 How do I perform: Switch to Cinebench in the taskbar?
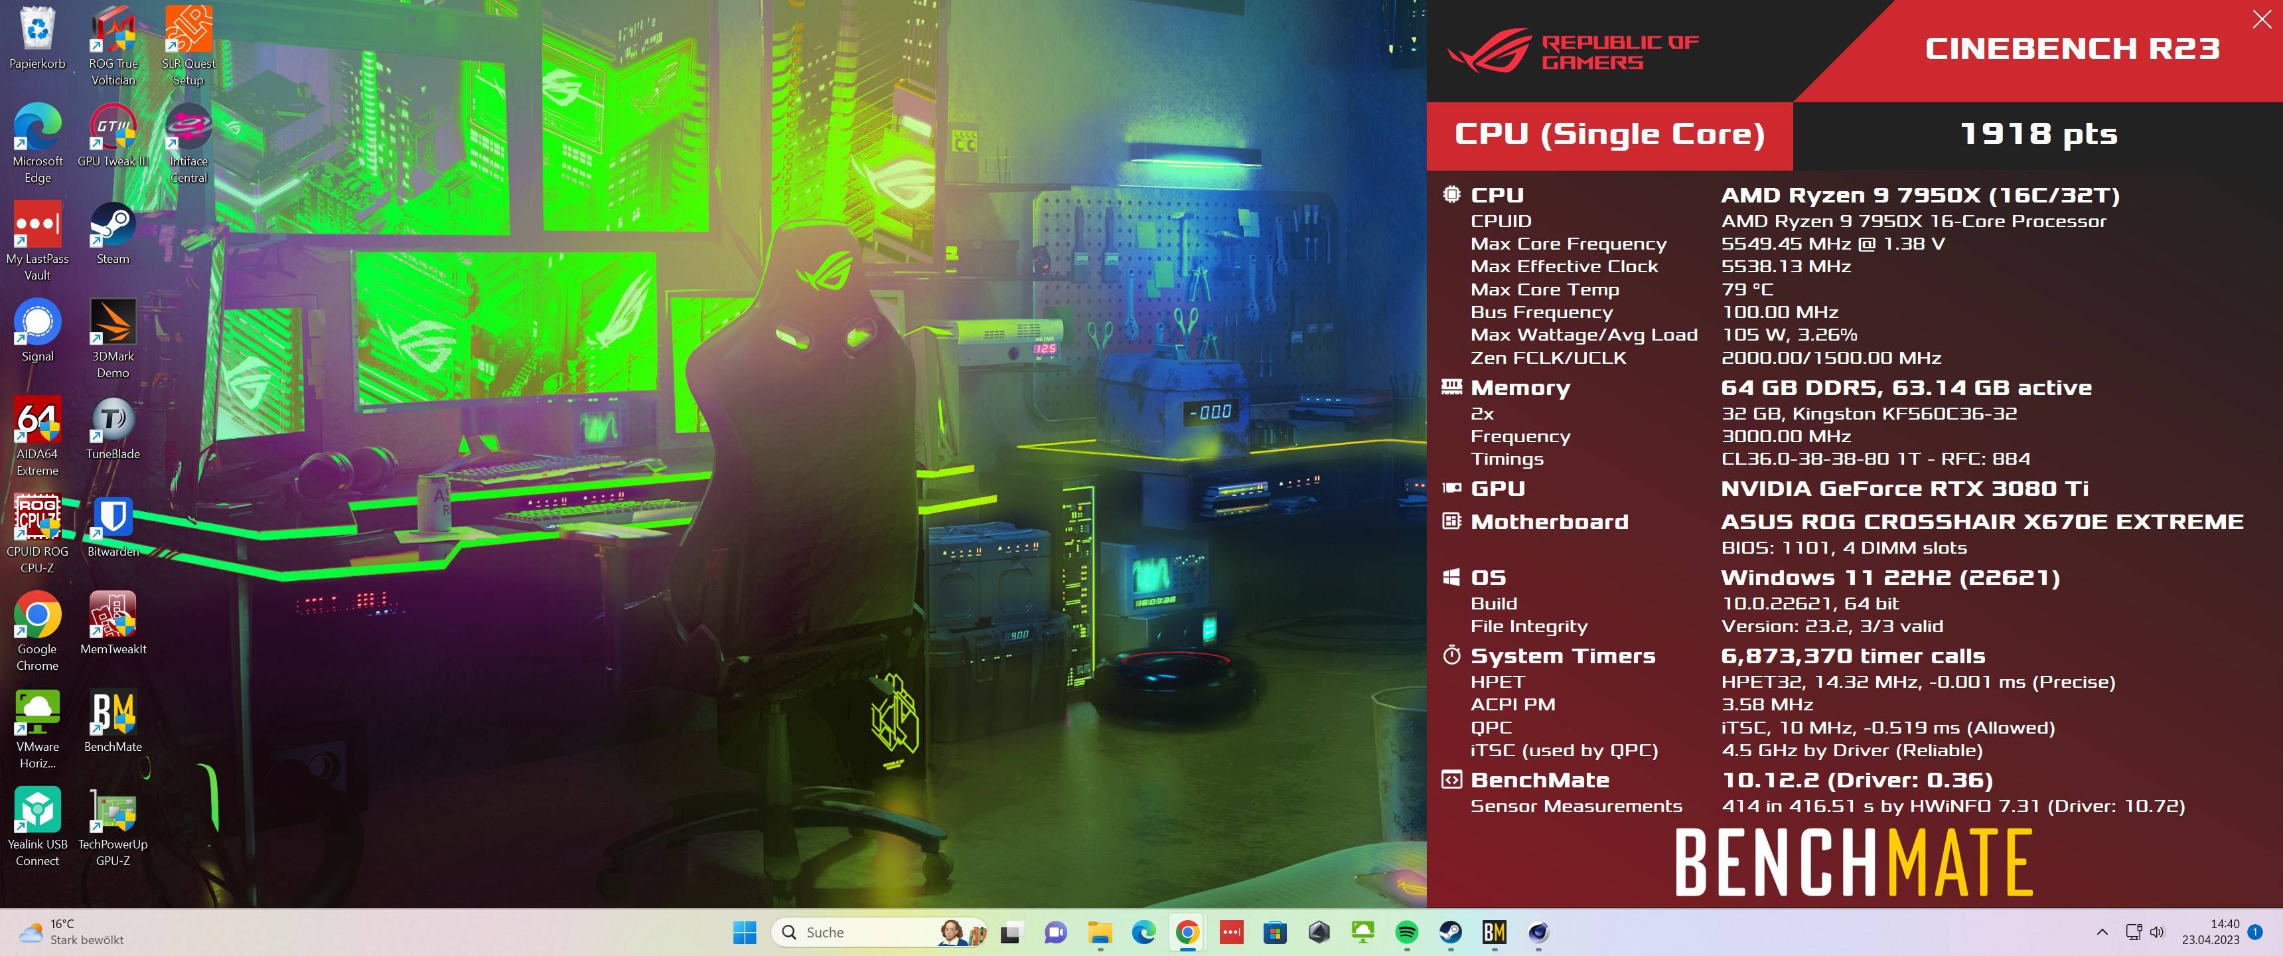tap(1538, 932)
